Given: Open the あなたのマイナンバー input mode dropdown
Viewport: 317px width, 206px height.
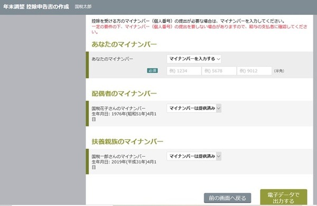Looking at the screenshot, I should tap(194, 59).
